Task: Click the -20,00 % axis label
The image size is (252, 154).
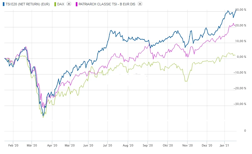Action: click(240, 88)
